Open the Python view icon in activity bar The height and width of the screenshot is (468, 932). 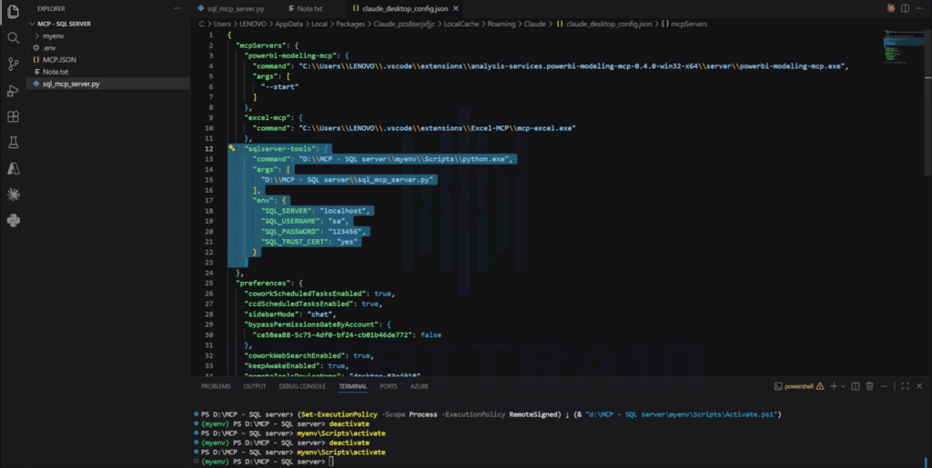13,221
